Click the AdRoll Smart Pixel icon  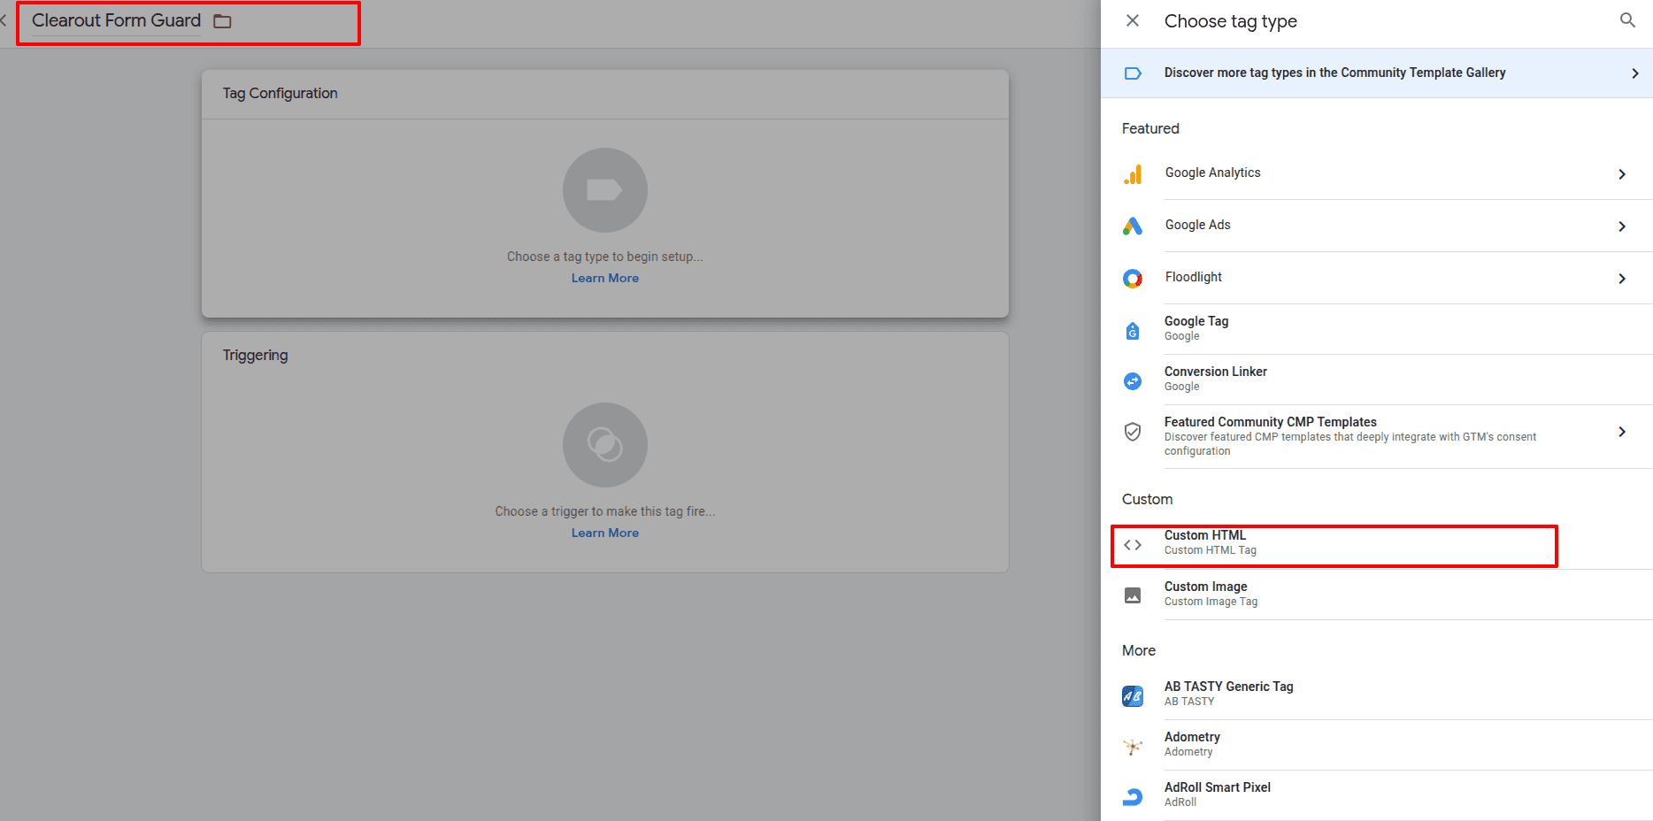[x=1133, y=796]
